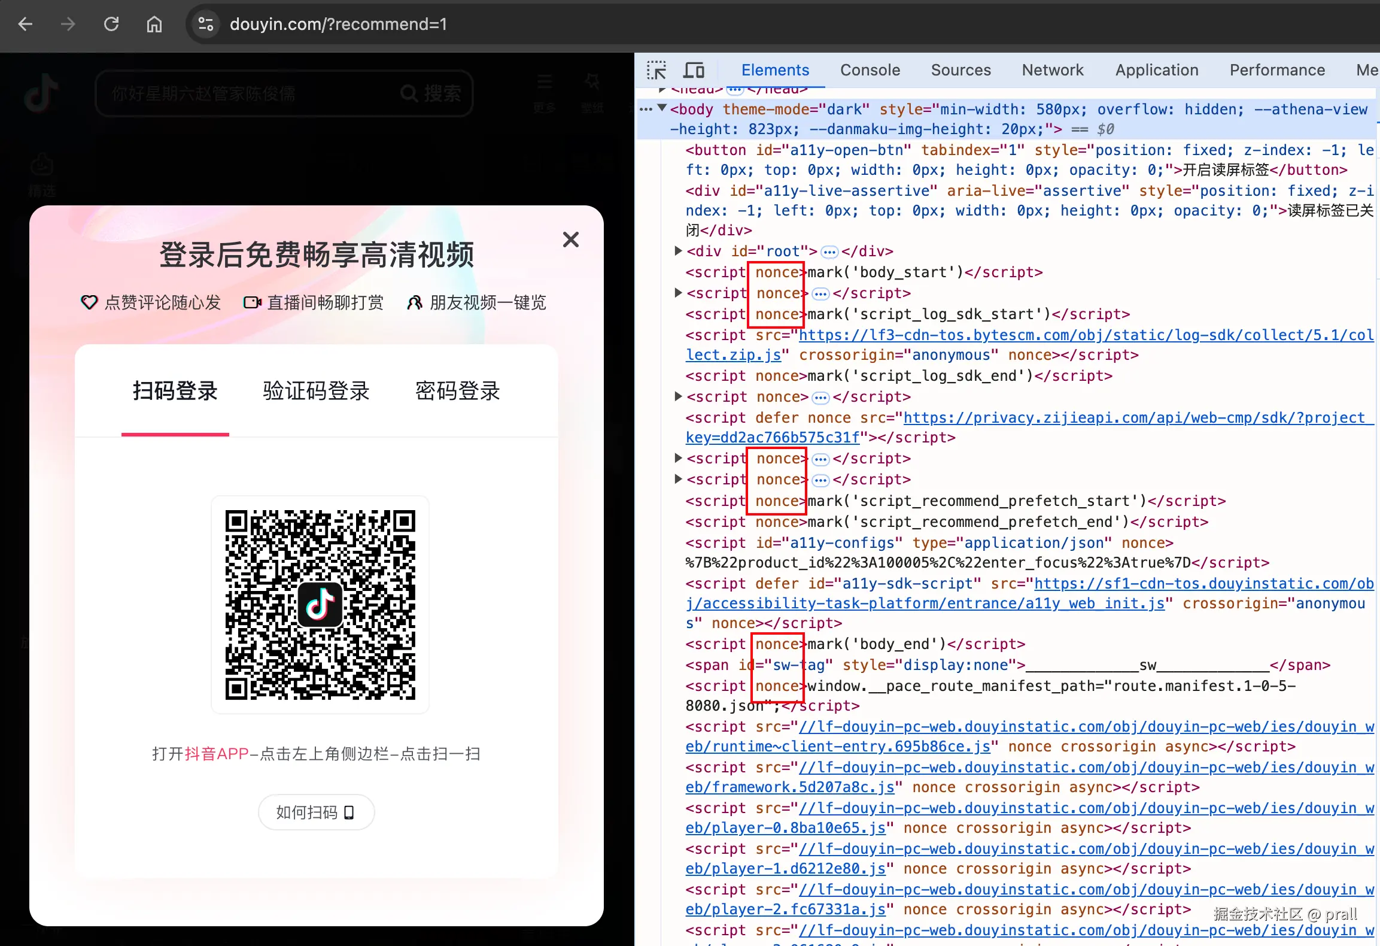This screenshot has height=946, width=1380.
Task: Open the Network tab in DevTools
Action: 1052,70
